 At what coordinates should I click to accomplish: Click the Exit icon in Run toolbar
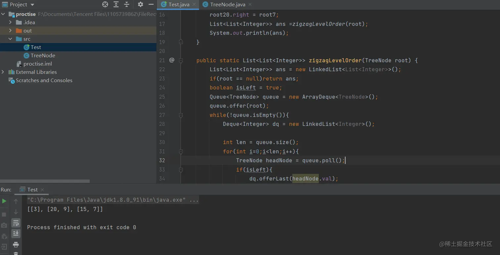click(x=4, y=247)
